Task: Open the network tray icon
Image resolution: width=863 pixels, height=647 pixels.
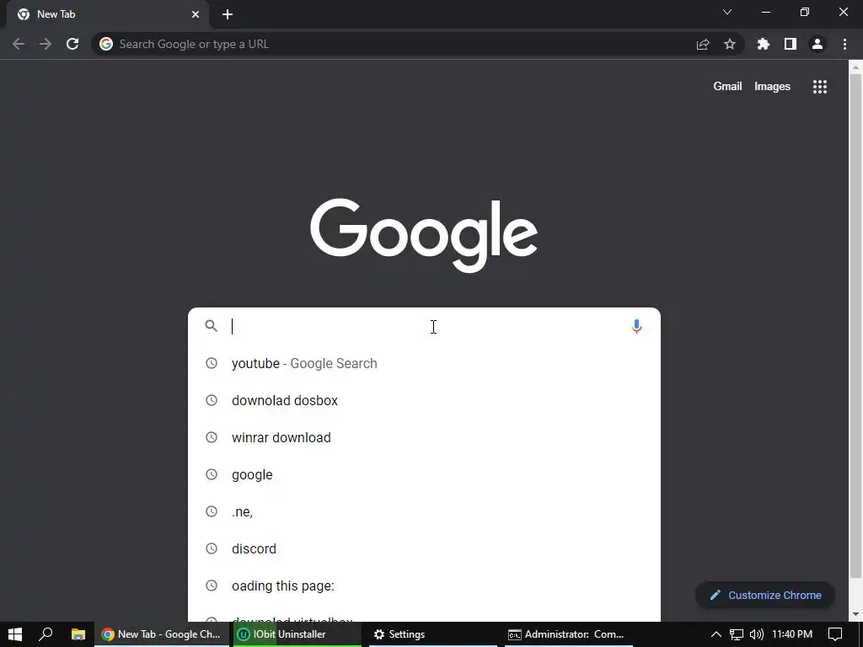Action: pos(737,634)
